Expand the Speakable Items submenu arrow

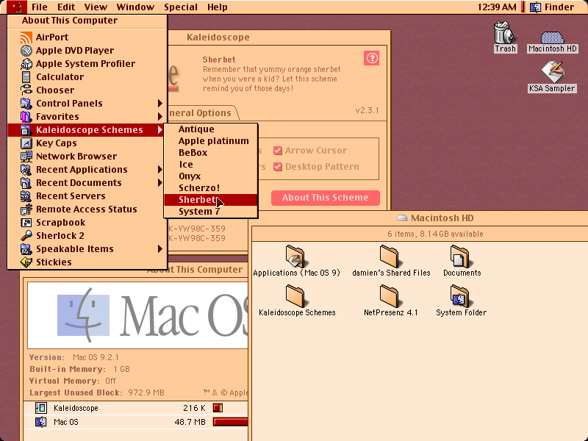tap(160, 249)
